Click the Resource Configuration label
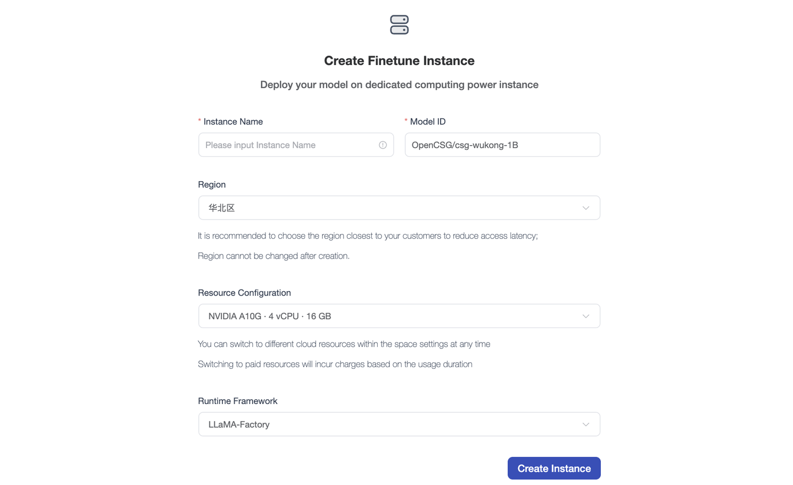Image resolution: width=793 pixels, height=485 pixels. (245, 293)
